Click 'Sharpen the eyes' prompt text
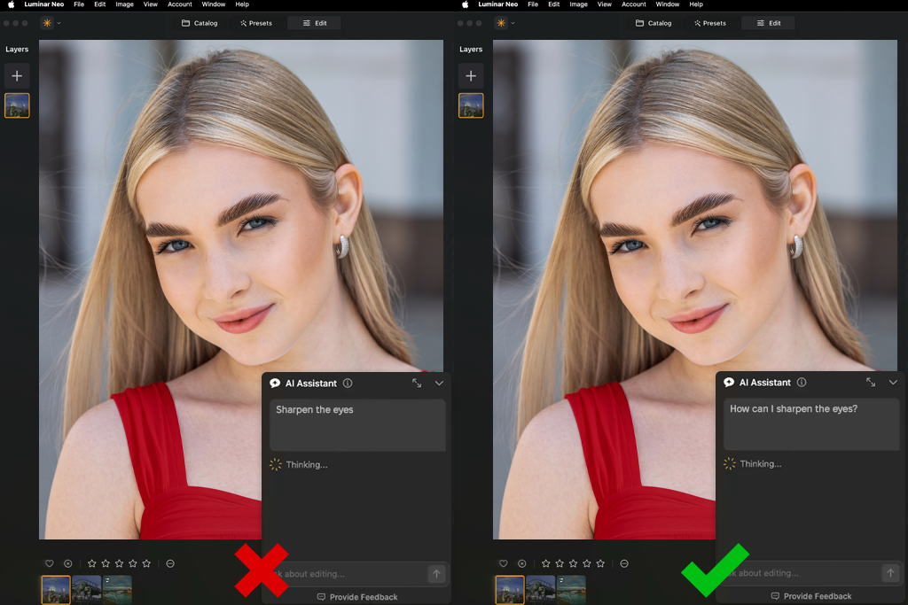The width and height of the screenshot is (908, 605). [315, 409]
